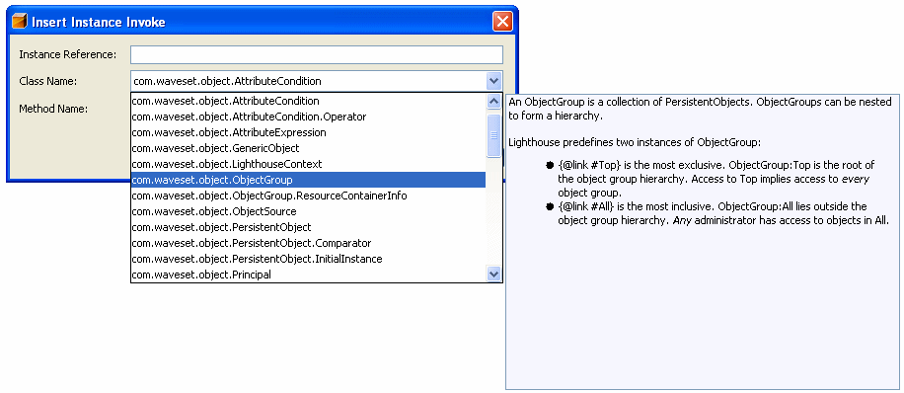Close the Insert Instance Invoke dialog
This screenshot has height=393, width=904.
pos(502,22)
